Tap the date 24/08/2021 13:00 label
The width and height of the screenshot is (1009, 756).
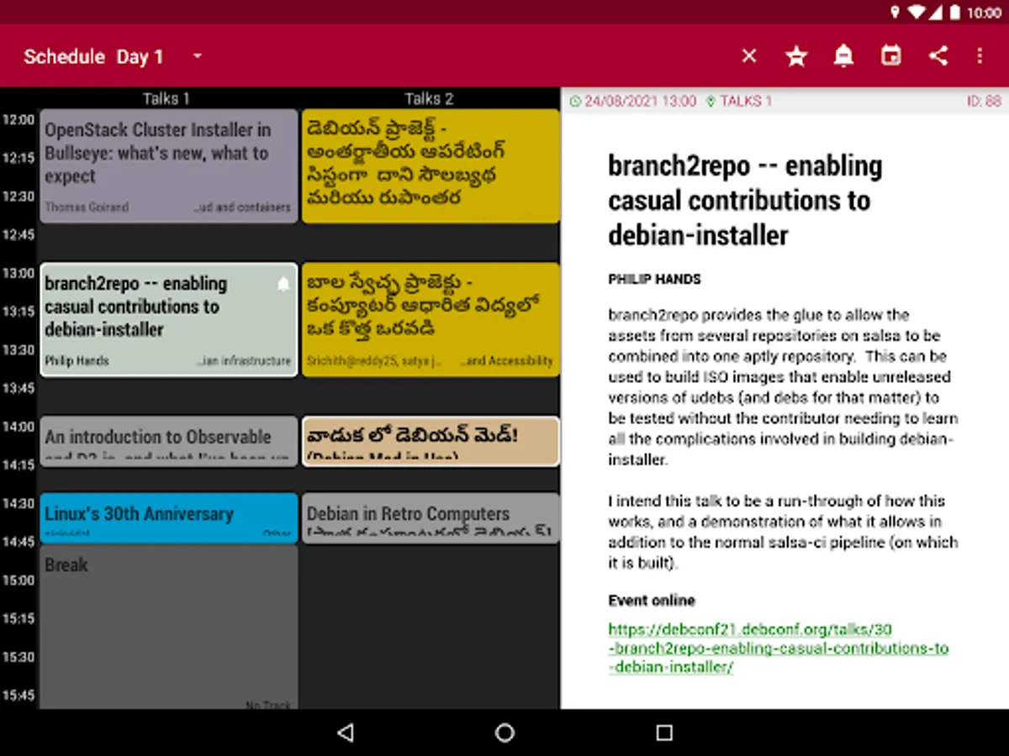click(641, 101)
